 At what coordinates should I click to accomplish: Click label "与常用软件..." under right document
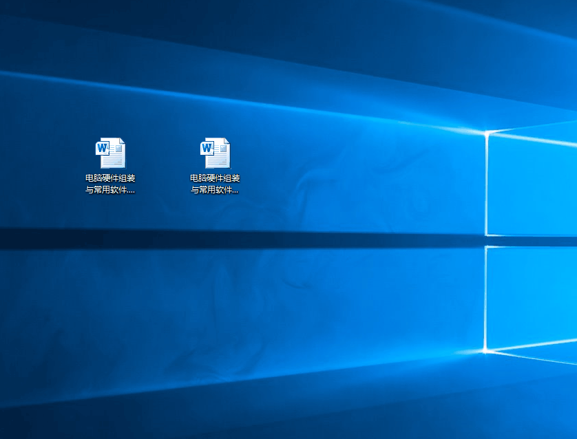[x=215, y=190]
